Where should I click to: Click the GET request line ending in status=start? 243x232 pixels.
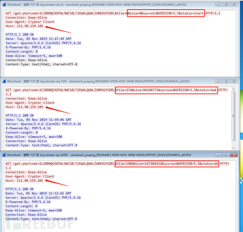(113, 13)
